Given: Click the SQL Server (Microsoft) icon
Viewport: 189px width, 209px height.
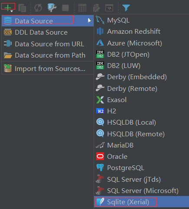Looking at the screenshot, I should pyautogui.click(x=100, y=190).
